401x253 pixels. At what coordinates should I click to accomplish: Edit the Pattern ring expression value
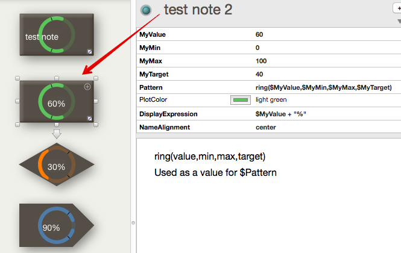tap(323, 88)
